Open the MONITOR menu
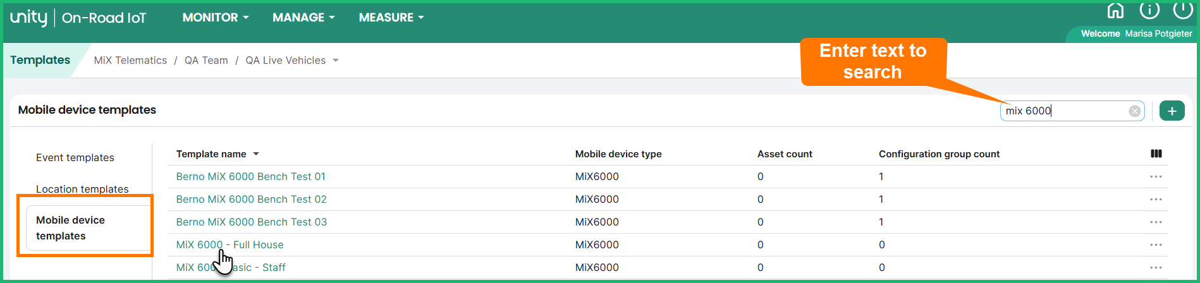This screenshot has height=283, width=1200. pos(216,18)
